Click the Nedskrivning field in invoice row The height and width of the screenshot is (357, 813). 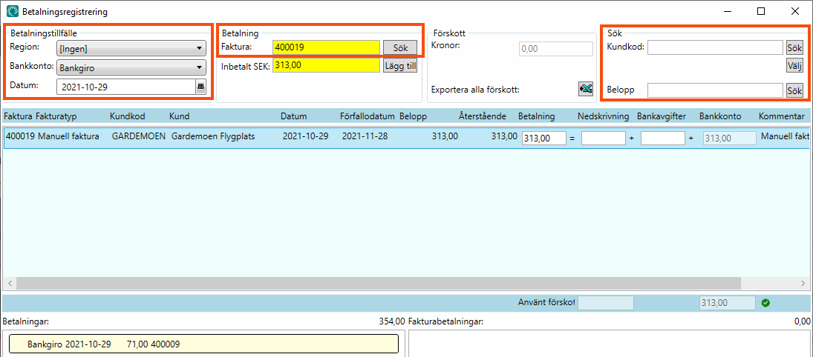pyautogui.click(x=603, y=138)
